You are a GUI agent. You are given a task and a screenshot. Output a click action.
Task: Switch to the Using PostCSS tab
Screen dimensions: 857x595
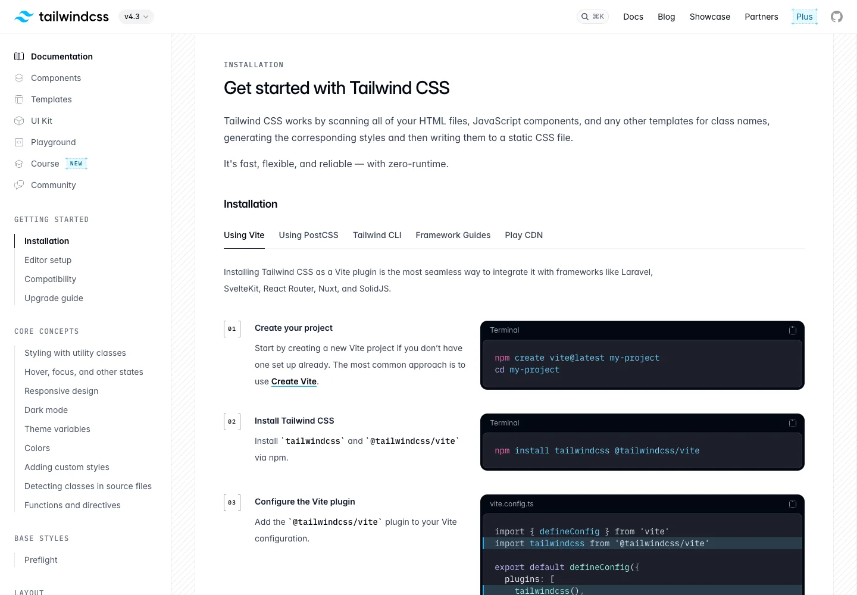308,235
